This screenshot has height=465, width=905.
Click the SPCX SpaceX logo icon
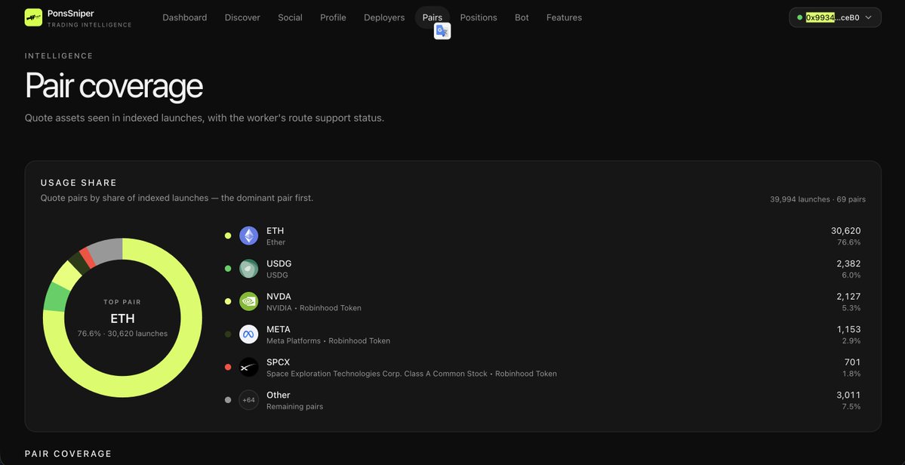(x=249, y=367)
